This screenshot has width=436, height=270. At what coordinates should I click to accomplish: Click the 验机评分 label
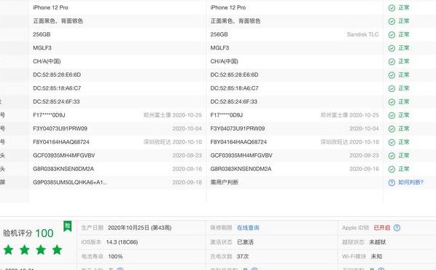(x=17, y=234)
